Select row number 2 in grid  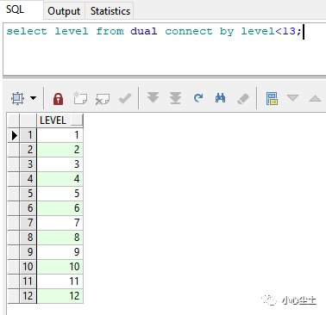pos(28,150)
